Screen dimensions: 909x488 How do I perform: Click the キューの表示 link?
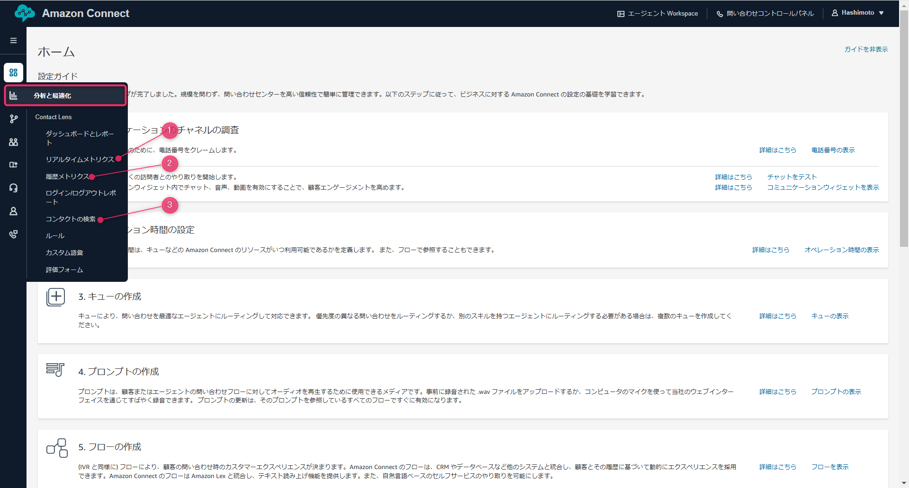point(829,316)
